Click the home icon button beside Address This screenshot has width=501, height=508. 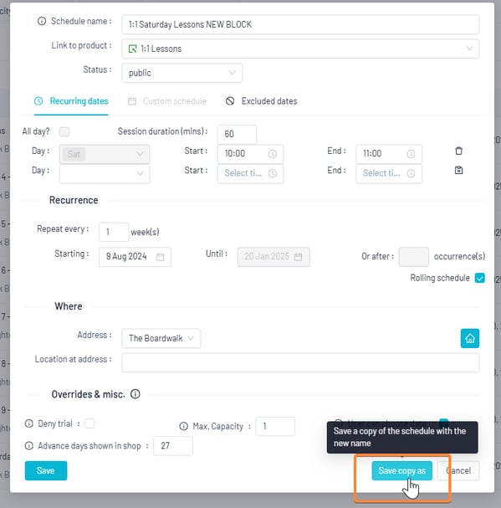point(470,339)
